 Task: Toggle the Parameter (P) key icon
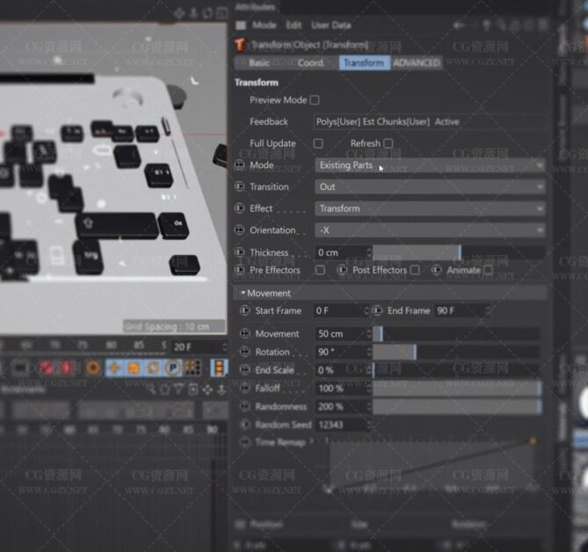pos(173,367)
